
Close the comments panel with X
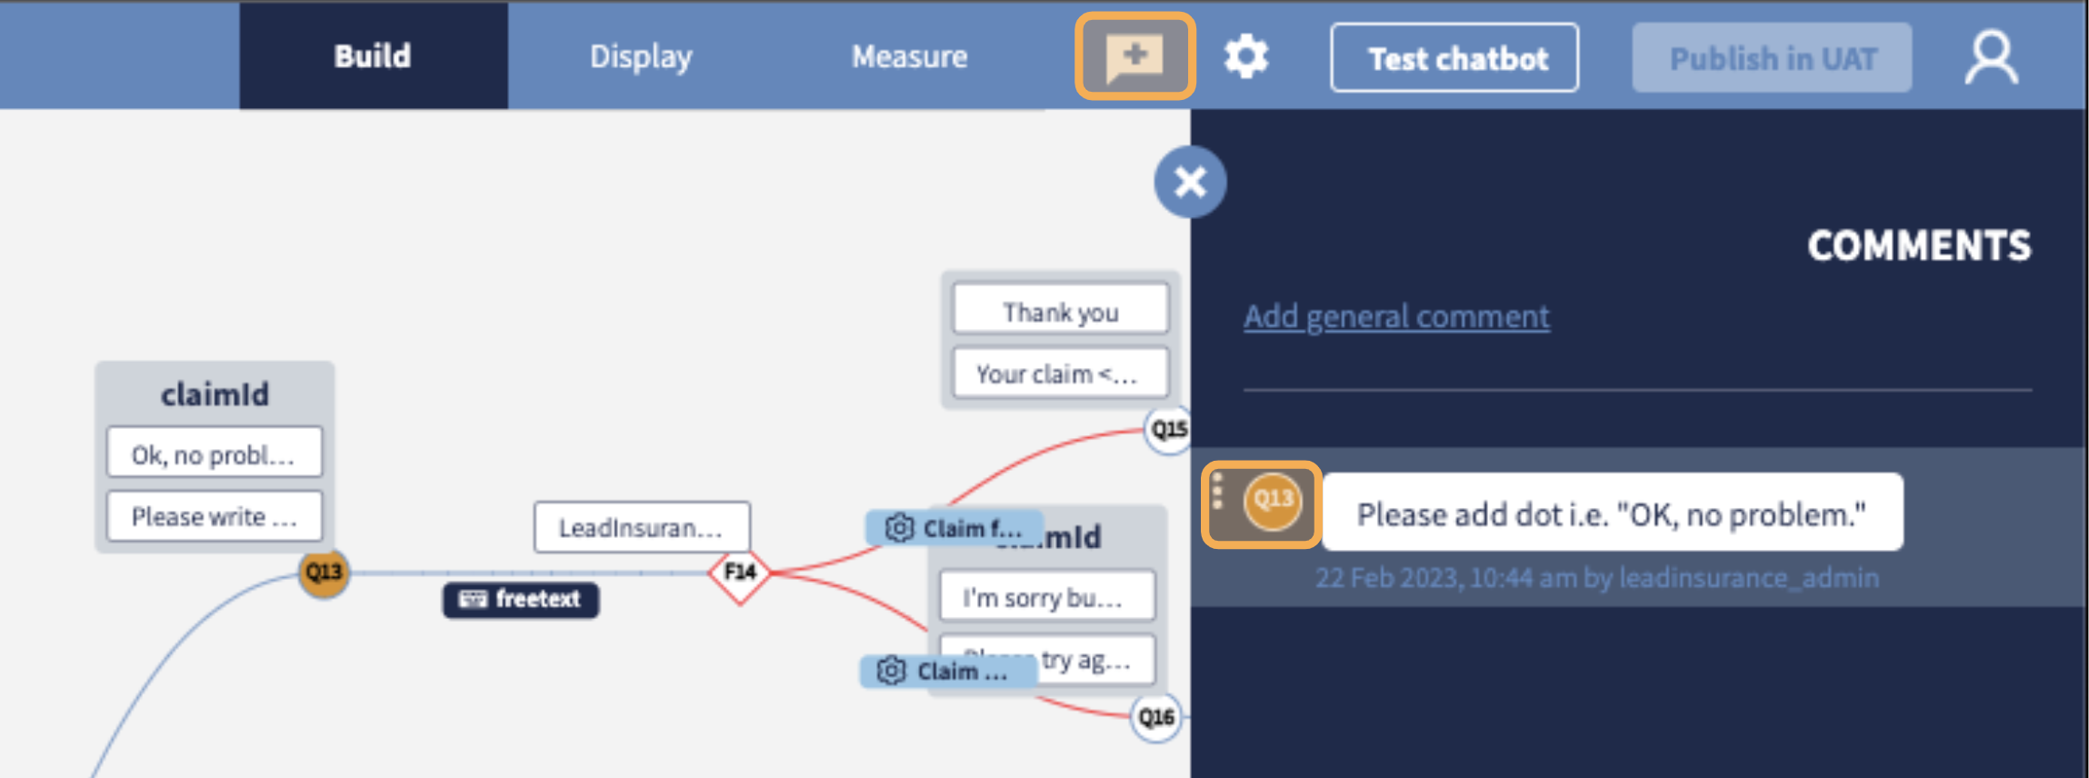coord(1190,182)
